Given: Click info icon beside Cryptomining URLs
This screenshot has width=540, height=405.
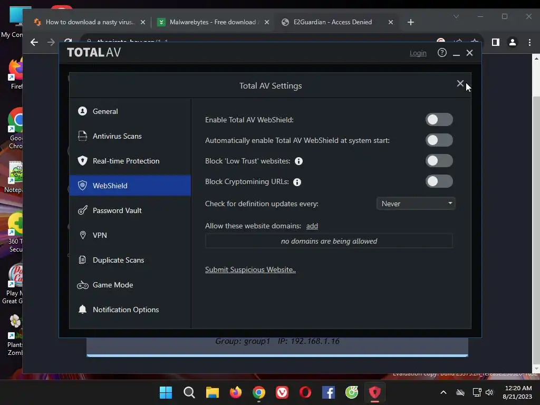Looking at the screenshot, I should tap(297, 182).
